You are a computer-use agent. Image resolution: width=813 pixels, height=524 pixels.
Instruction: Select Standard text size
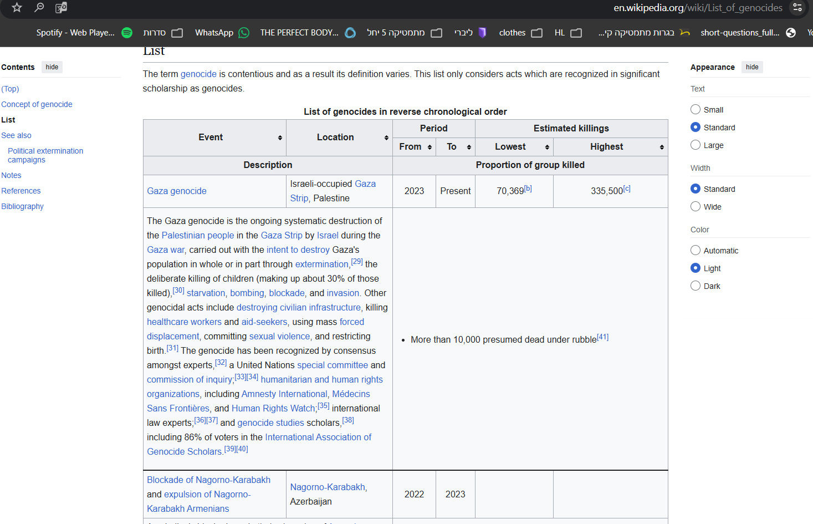click(696, 127)
